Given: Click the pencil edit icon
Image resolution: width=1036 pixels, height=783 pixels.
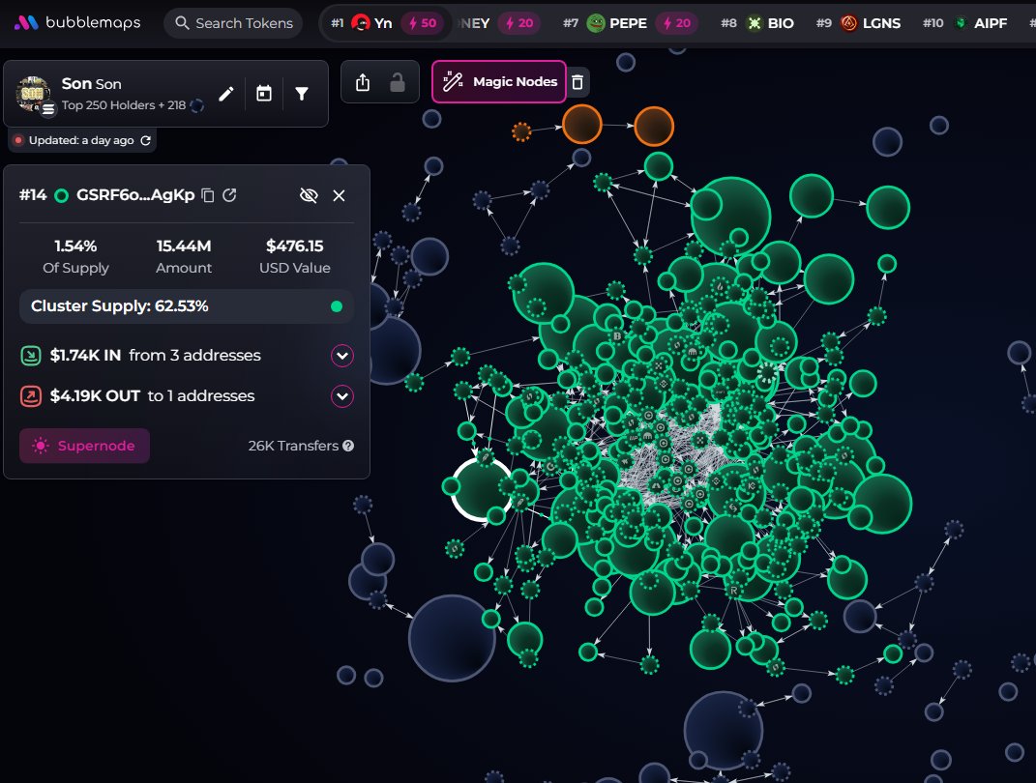Looking at the screenshot, I should tap(226, 94).
